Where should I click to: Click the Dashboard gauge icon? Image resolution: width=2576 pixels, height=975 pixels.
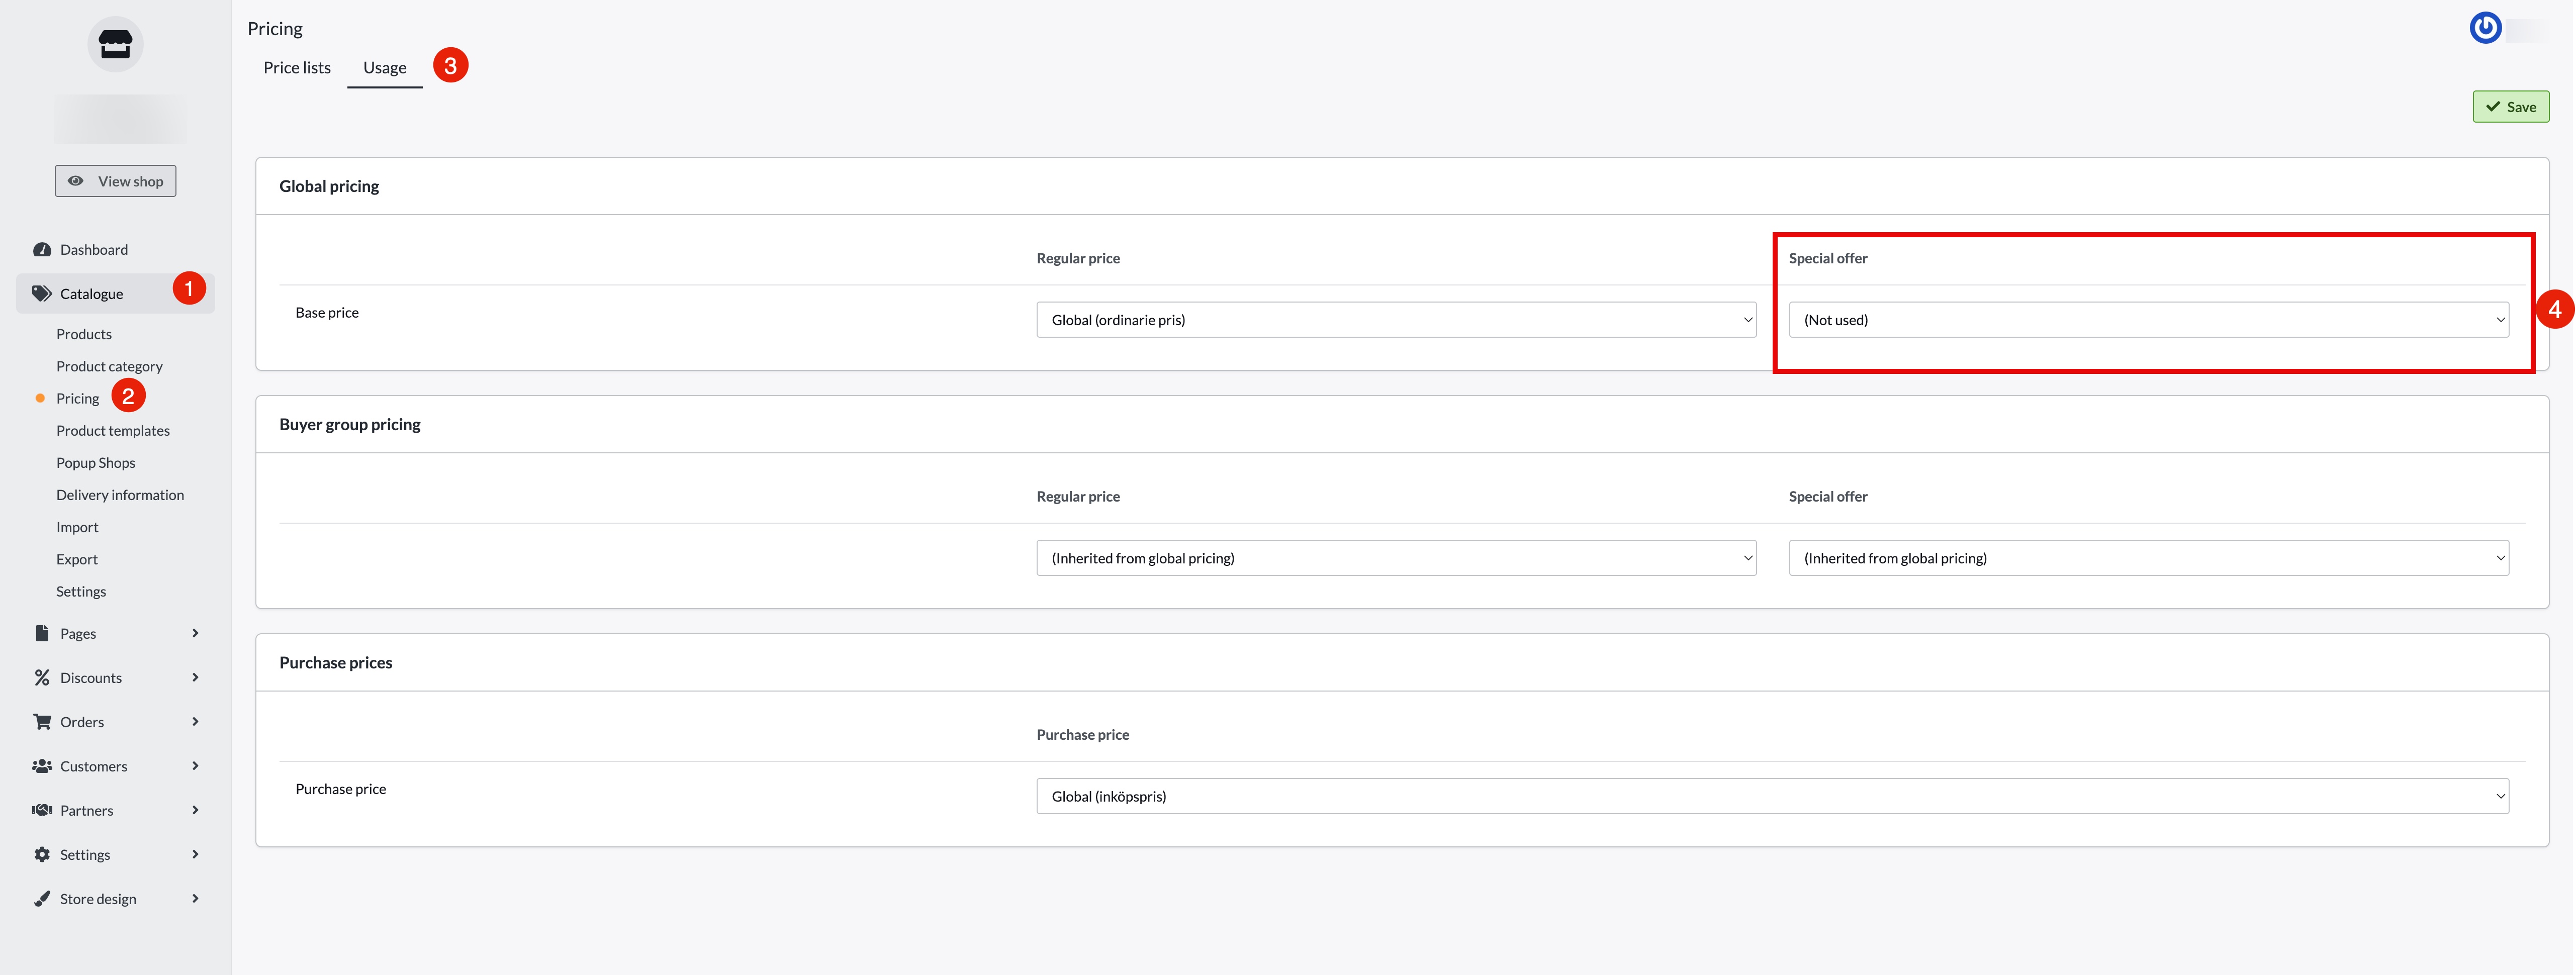click(x=42, y=250)
